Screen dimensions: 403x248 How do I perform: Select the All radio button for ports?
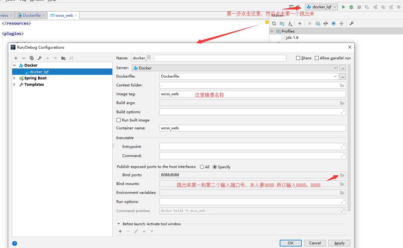tap(202, 167)
